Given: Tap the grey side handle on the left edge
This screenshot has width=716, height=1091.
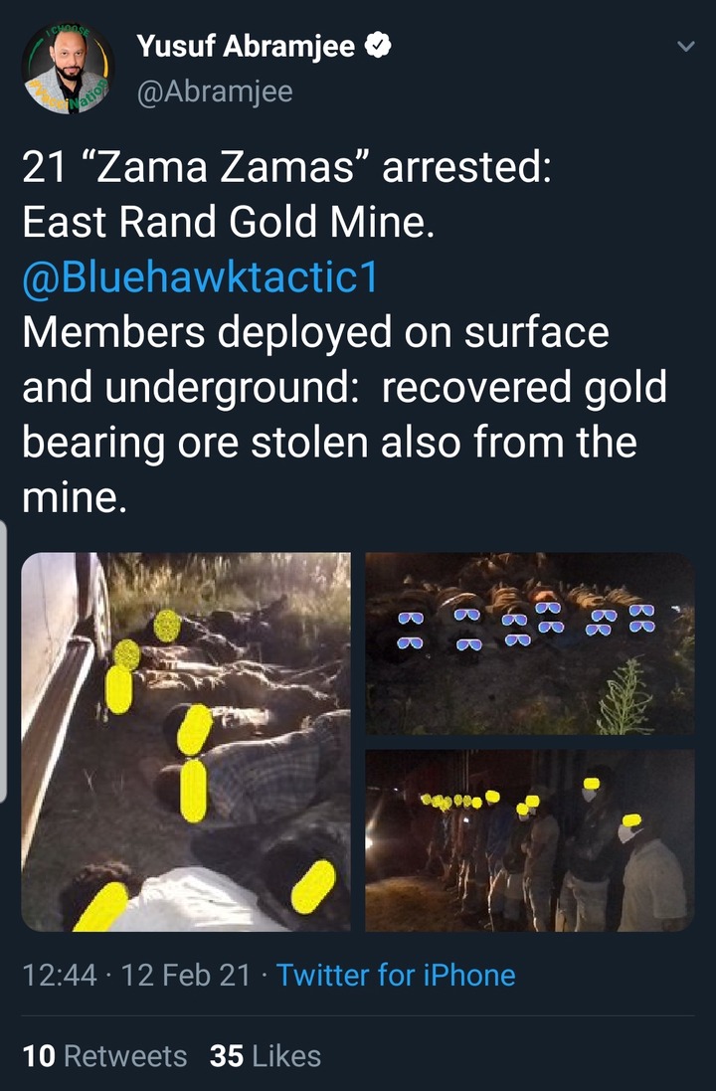Looking at the screenshot, I should 3,661.
